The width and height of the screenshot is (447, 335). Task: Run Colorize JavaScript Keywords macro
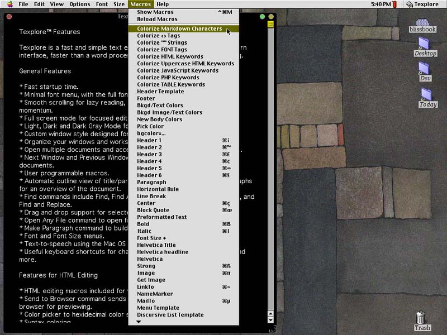click(x=184, y=70)
